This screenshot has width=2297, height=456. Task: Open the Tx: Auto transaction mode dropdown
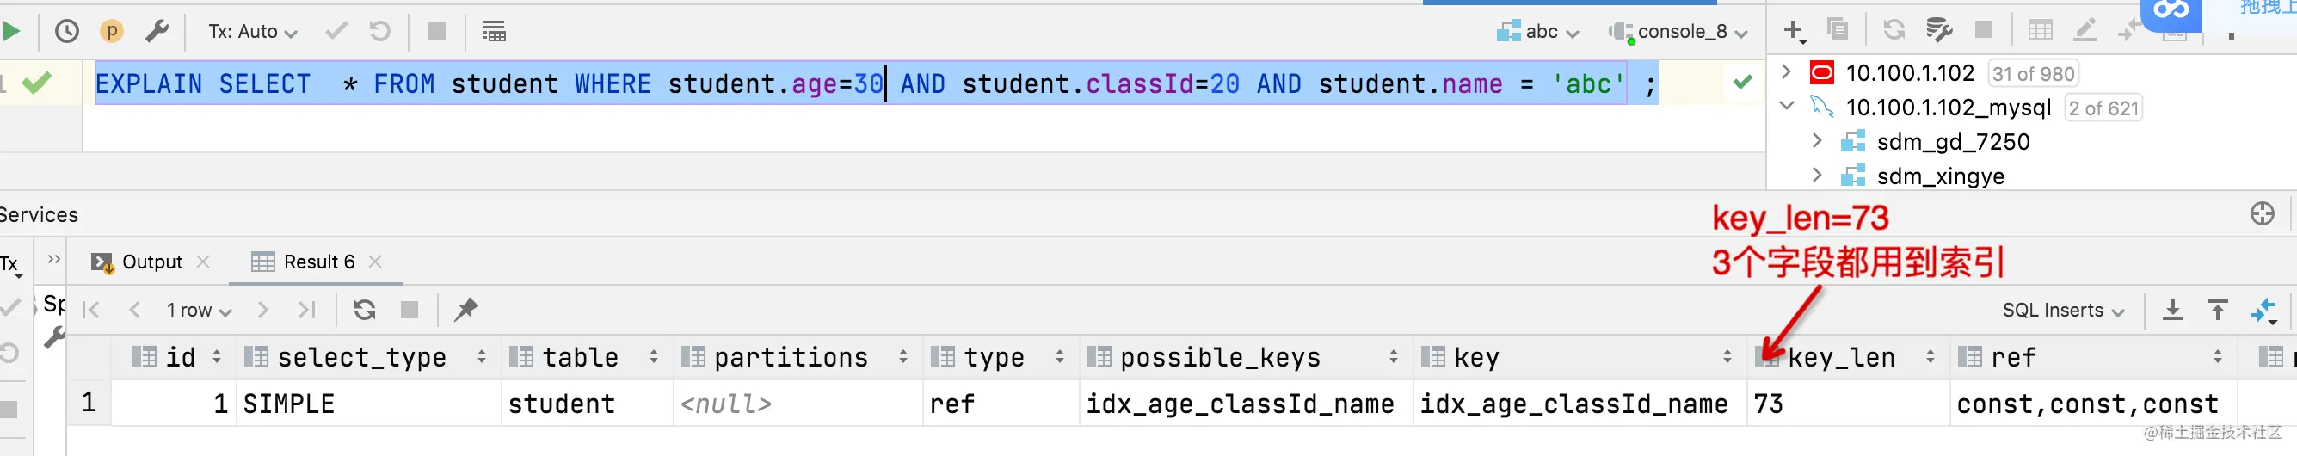tap(252, 31)
